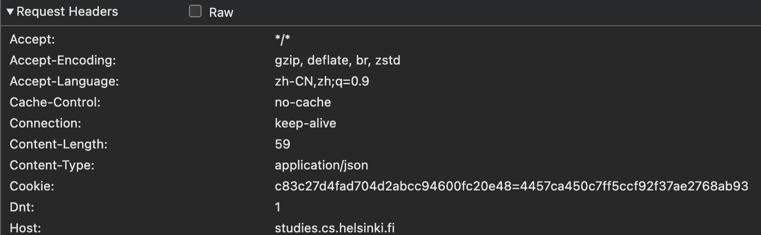This screenshot has width=761, height=235.
Task: Select the Cache-Control header name
Action: [x=55, y=102]
